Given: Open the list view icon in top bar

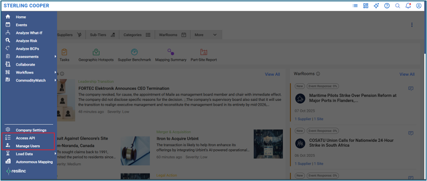Looking at the screenshot, I should [x=355, y=6].
